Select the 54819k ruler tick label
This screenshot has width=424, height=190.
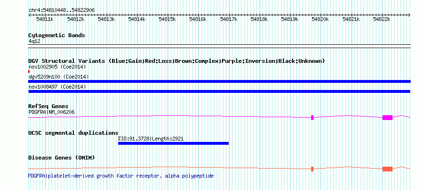[x=290, y=19]
